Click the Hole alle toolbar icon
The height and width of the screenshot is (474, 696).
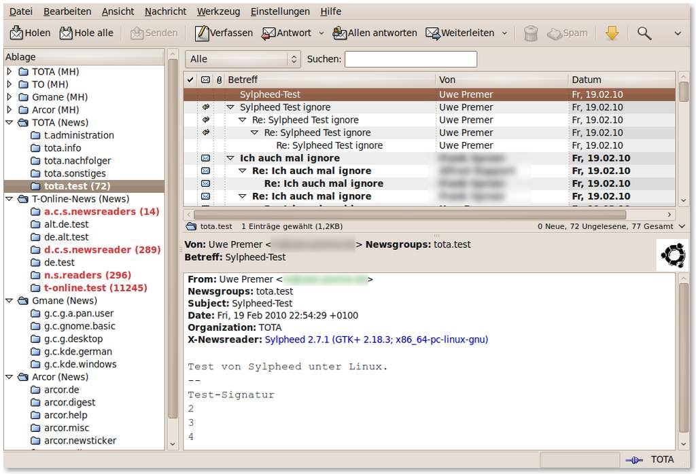point(66,33)
